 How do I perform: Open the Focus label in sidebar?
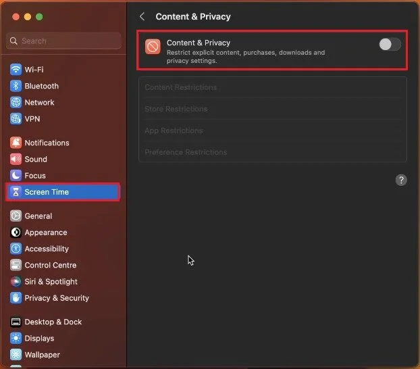(35, 176)
